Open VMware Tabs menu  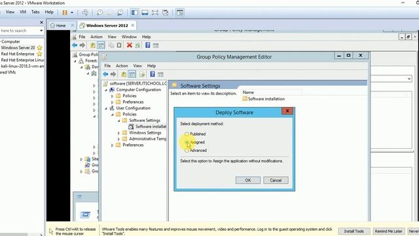35,12
